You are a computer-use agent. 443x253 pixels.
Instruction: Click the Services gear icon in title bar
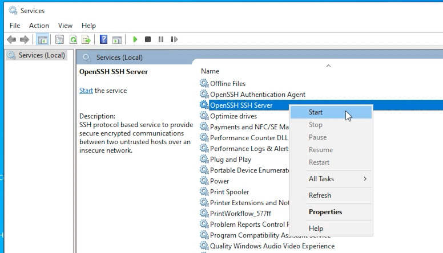click(x=13, y=10)
